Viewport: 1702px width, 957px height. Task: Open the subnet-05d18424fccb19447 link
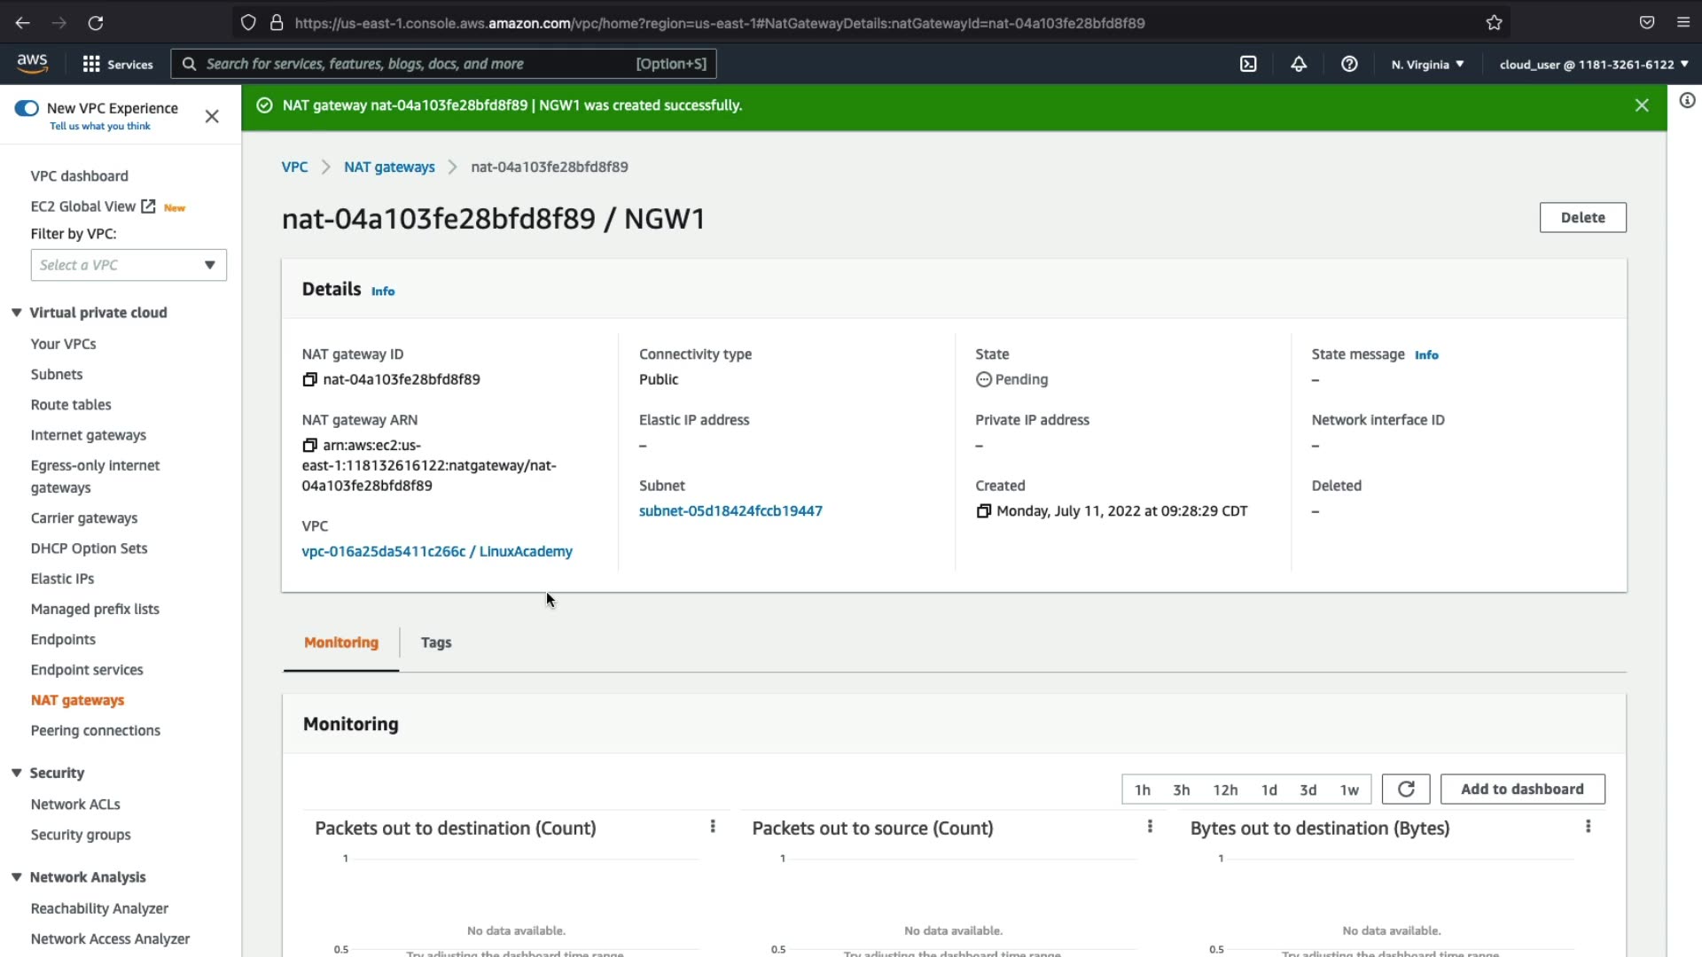click(730, 511)
